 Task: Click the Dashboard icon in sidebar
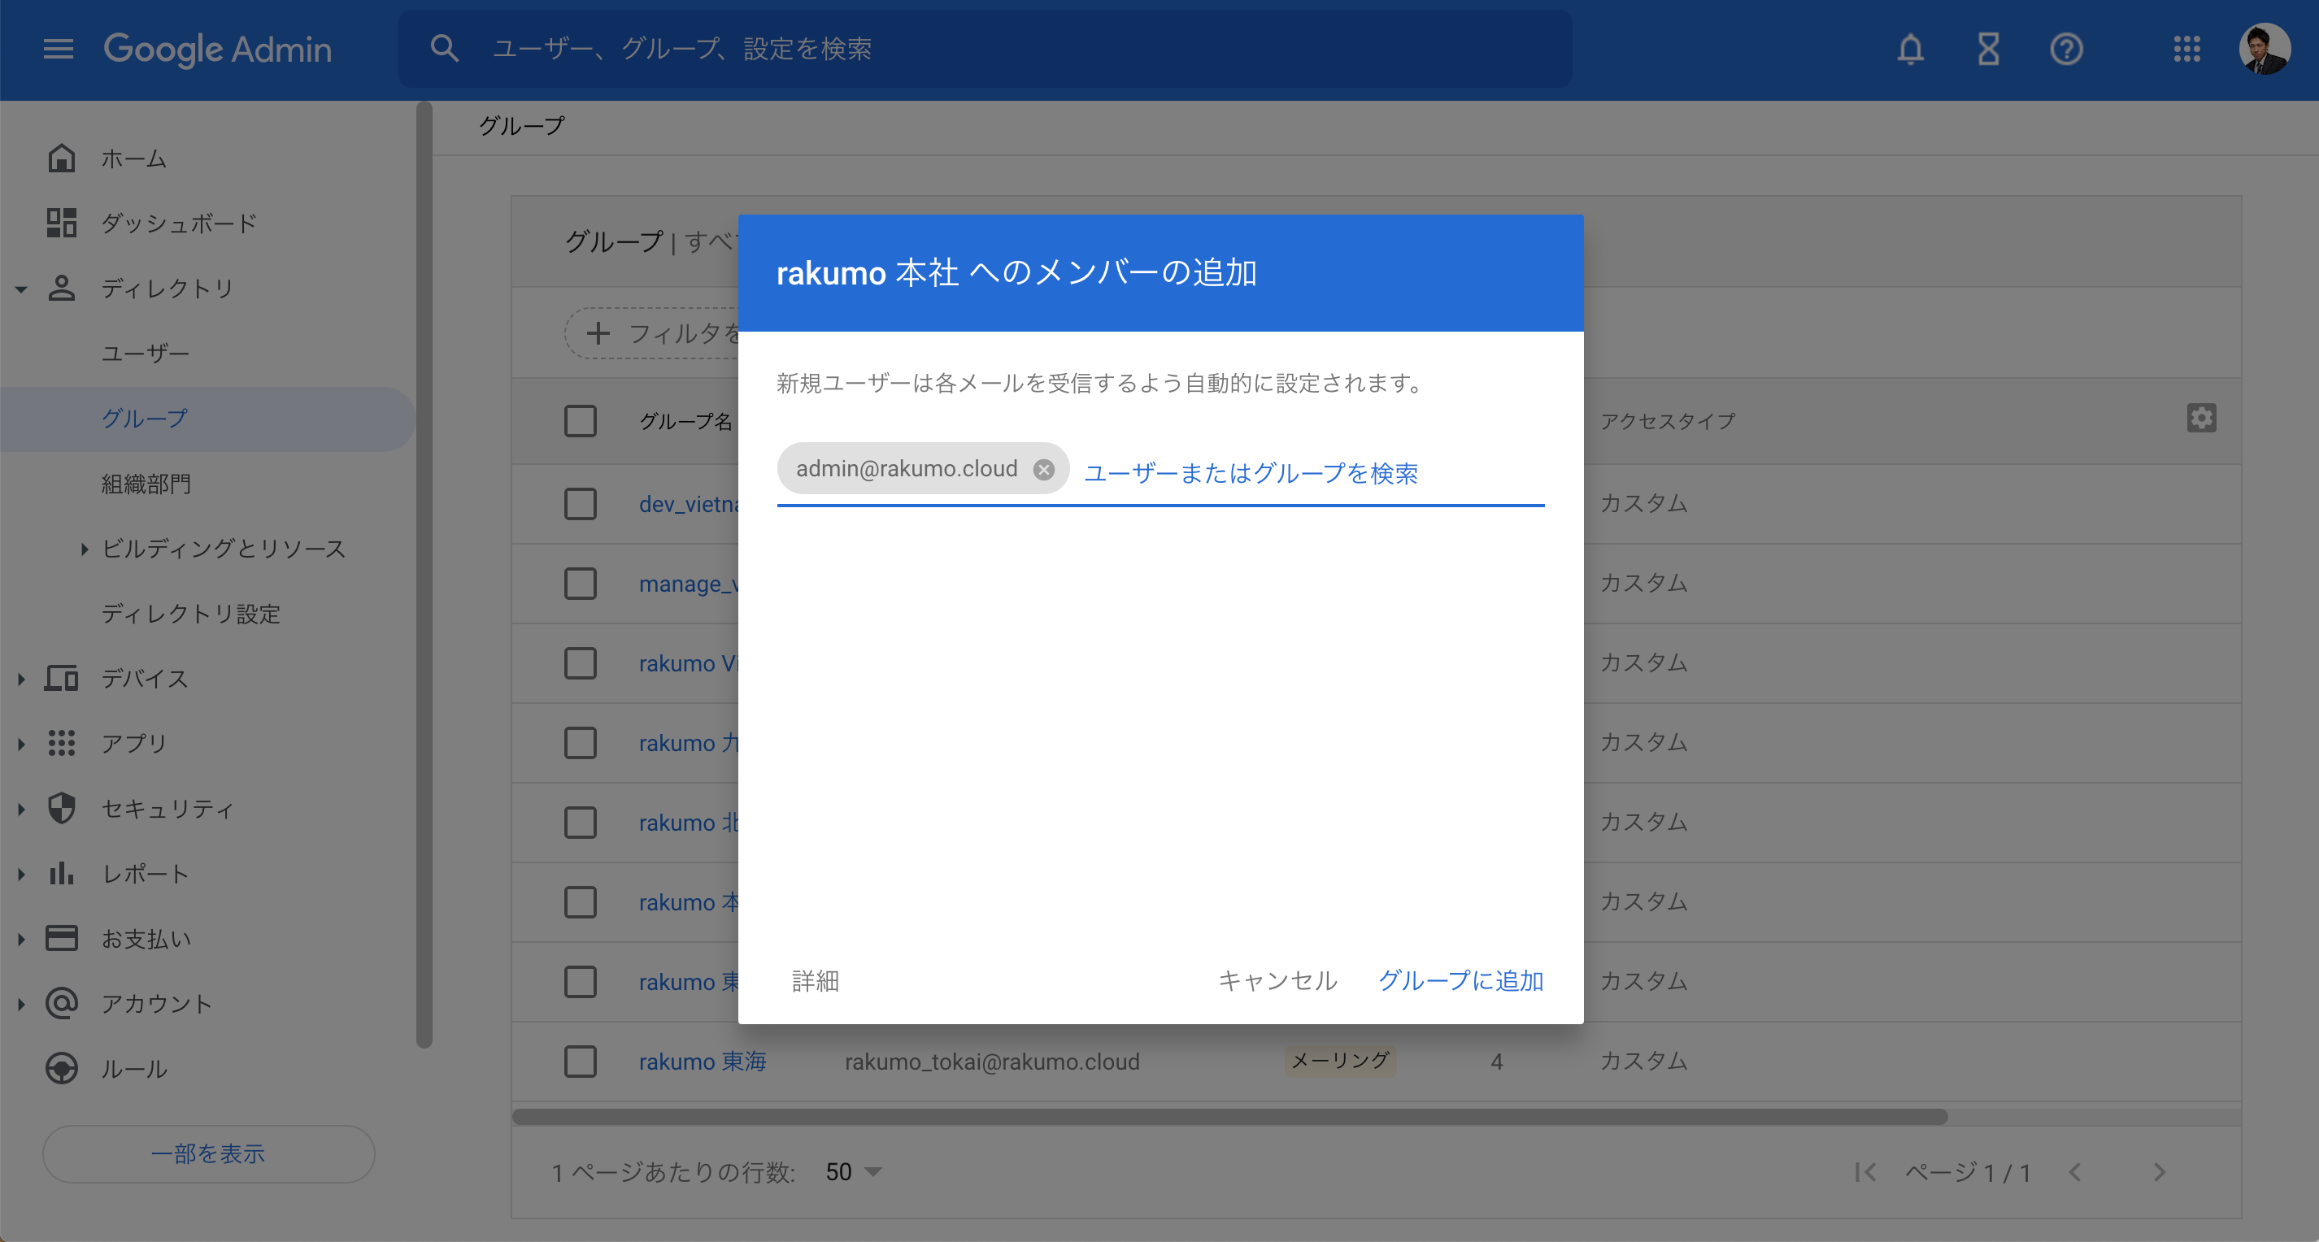pyautogui.click(x=61, y=224)
